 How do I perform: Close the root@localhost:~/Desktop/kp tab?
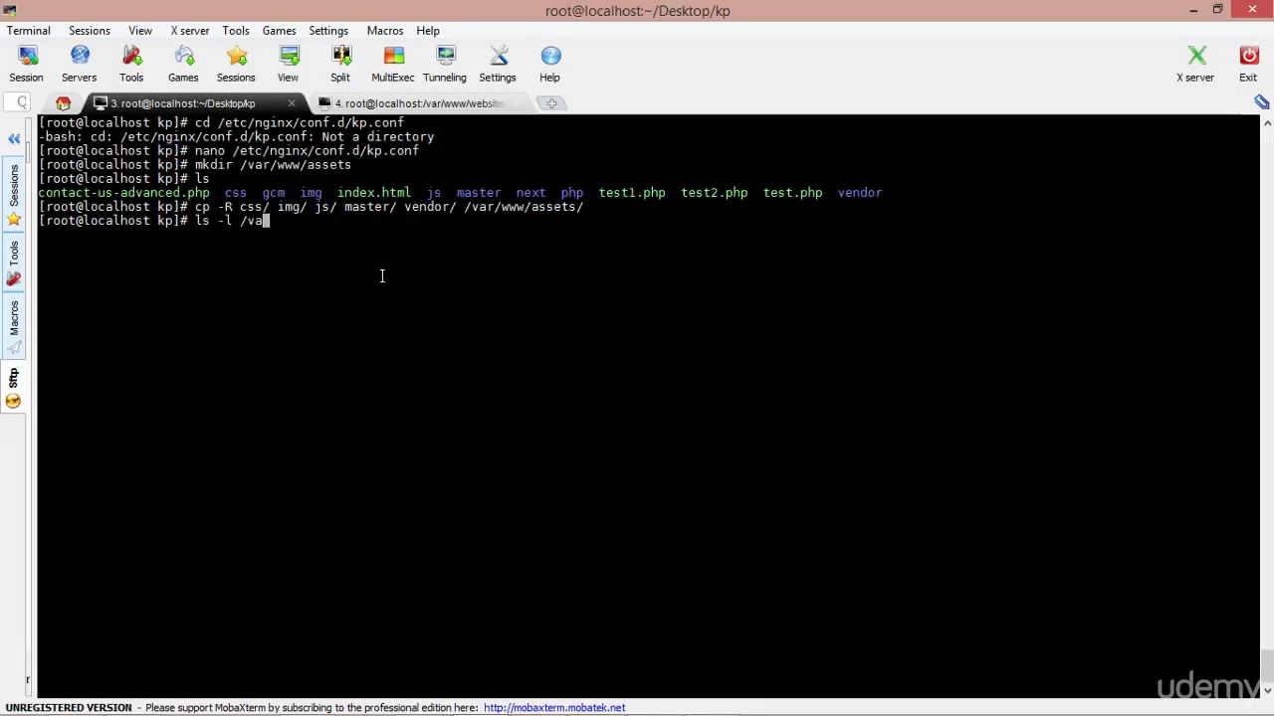tap(292, 103)
